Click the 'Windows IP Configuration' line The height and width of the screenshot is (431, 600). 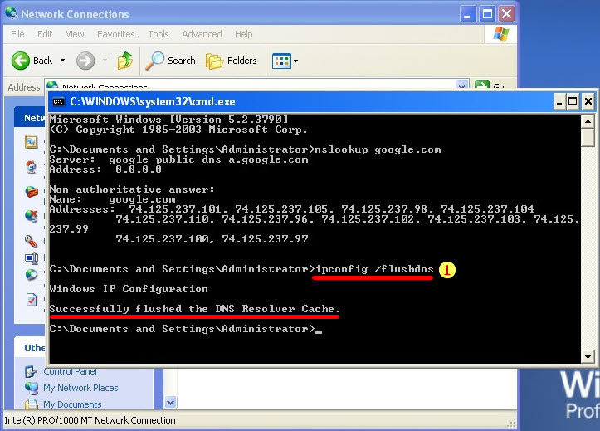[x=129, y=289]
